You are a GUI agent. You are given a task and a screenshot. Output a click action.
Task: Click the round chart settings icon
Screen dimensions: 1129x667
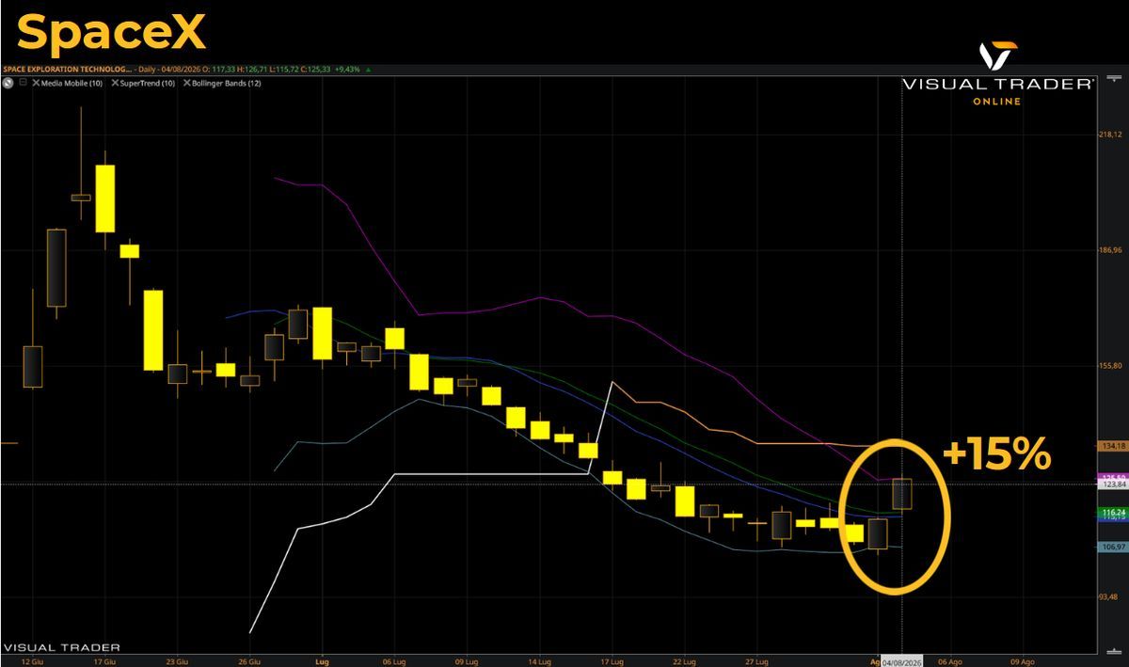click(x=8, y=83)
